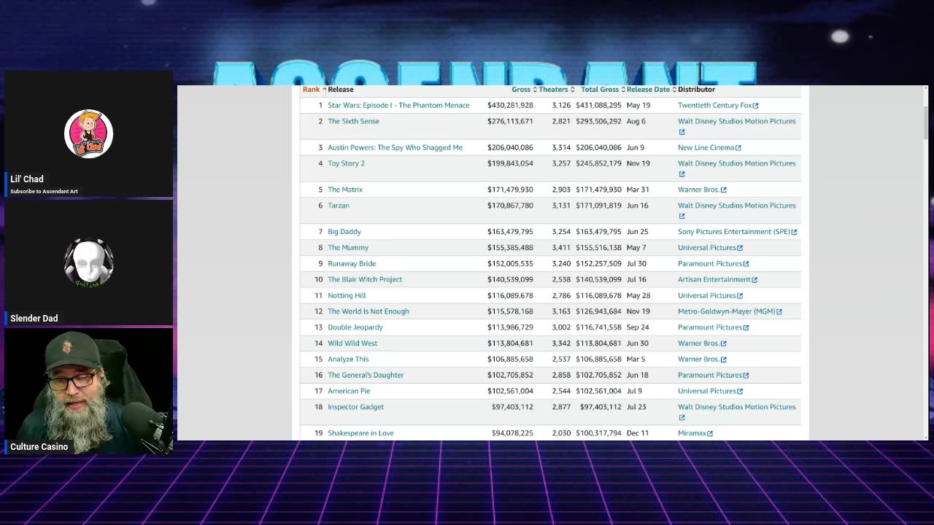Click the external link icon in the Wild Wild West row

pyautogui.click(x=724, y=344)
